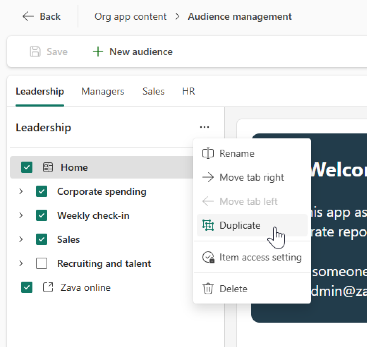
Task: Expand the Sales tree item chevron
Action: pyautogui.click(x=21, y=239)
